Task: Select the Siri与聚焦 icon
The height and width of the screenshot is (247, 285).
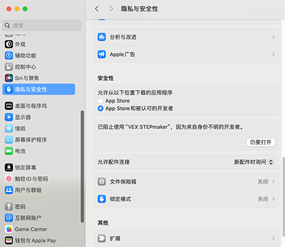Action: click(x=9, y=78)
